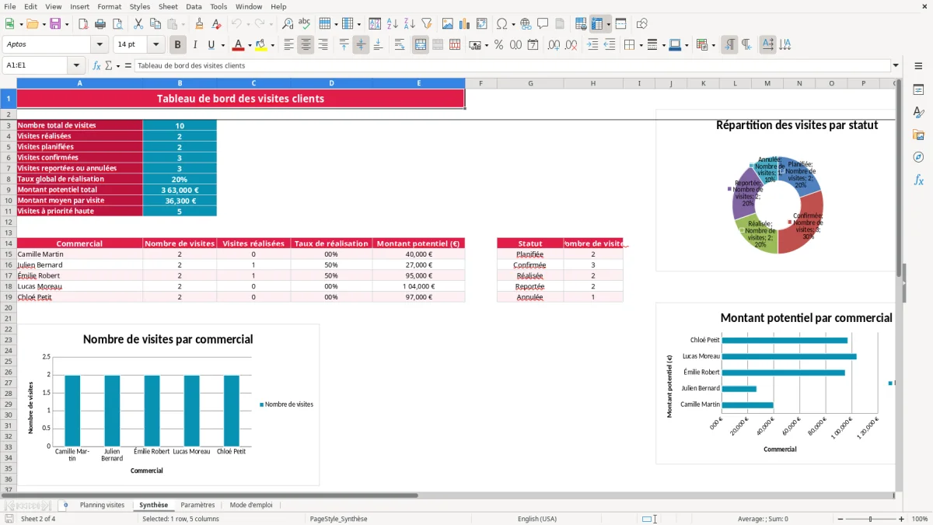Select the Clone Formatting paintbrush
The image size is (933, 525).
point(199,24)
